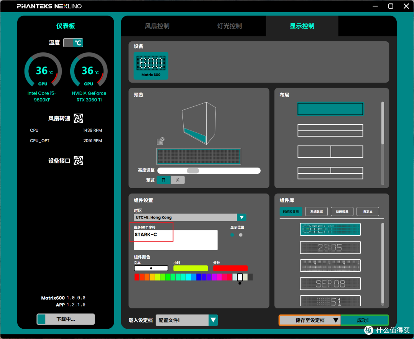Click the Matrix600 1.0.0.0 version text
Image resolution: width=414 pixels, height=339 pixels.
[63, 298]
